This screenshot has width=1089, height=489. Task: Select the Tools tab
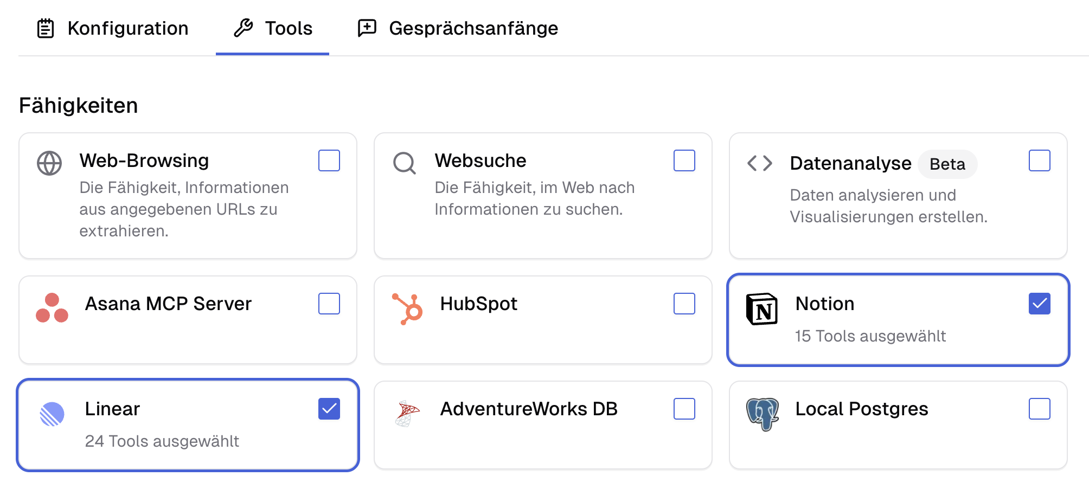272,28
